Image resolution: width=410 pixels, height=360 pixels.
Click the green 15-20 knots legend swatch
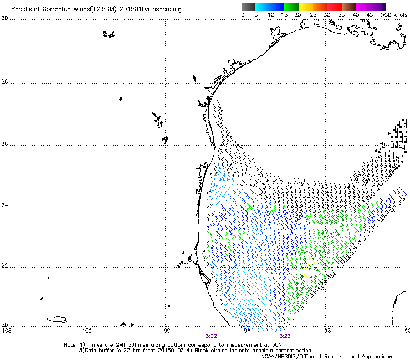tap(291, 7)
